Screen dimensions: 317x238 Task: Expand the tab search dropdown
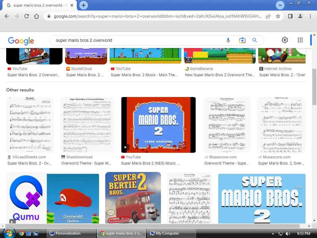280,5
